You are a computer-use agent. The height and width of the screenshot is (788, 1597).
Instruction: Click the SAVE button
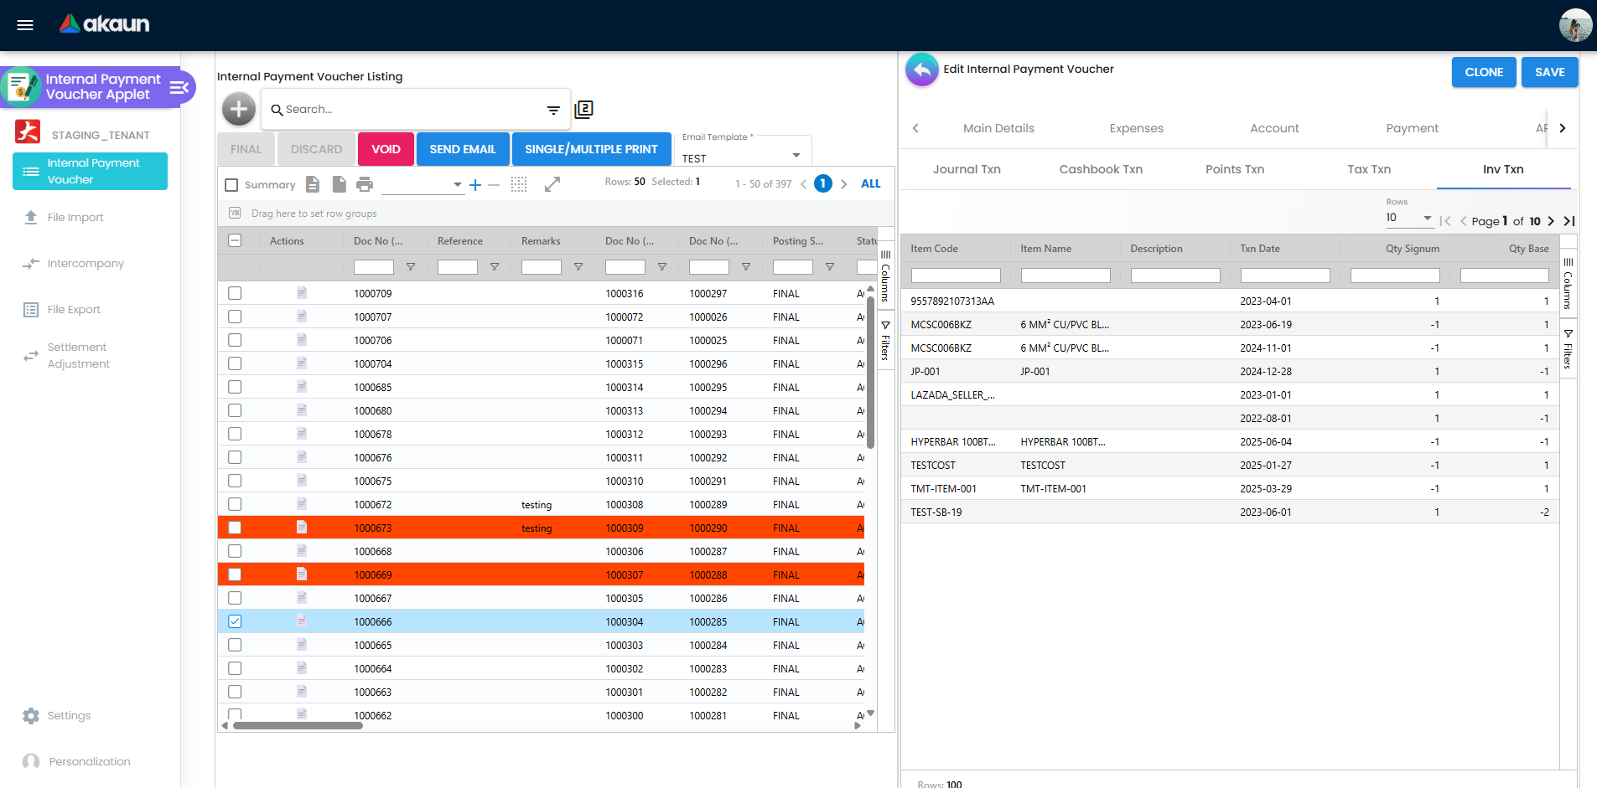[x=1549, y=72]
